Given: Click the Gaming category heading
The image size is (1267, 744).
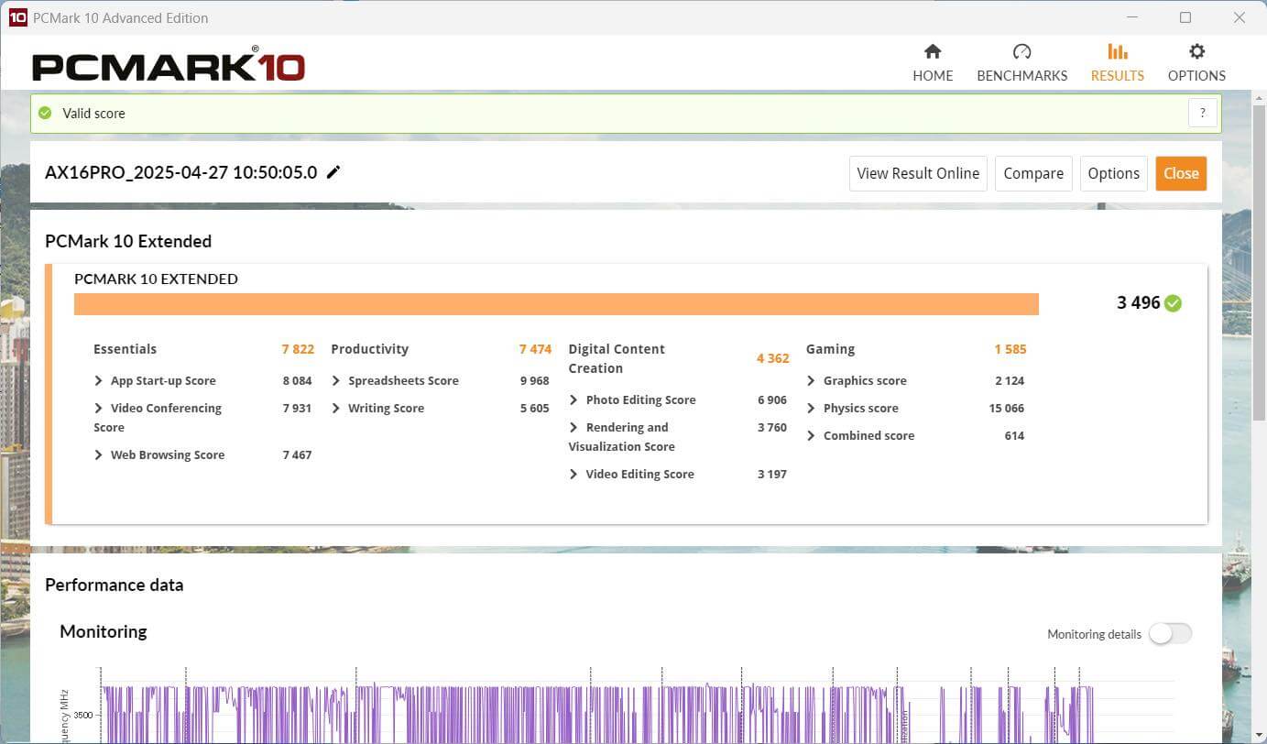Looking at the screenshot, I should point(830,349).
